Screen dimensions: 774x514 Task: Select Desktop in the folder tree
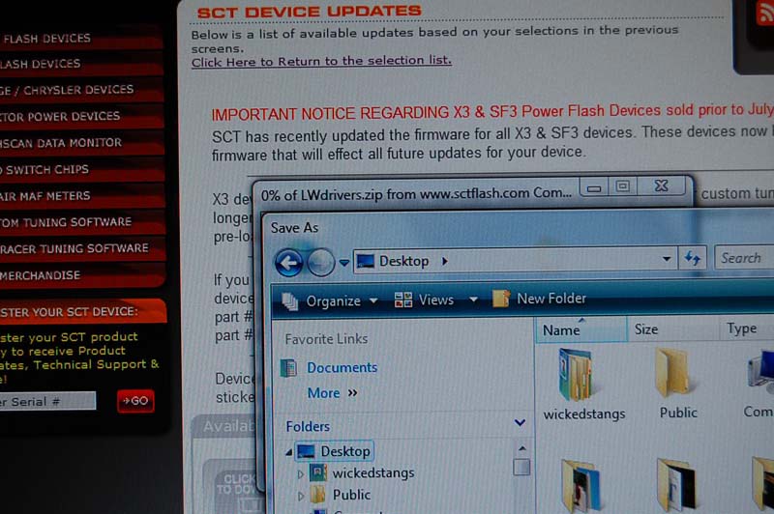coord(335,451)
